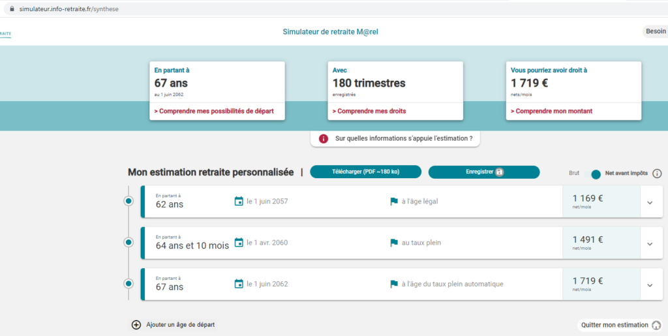The width and height of the screenshot is (668, 336).
Task: Open the Comprendre mon montant link
Action: (551, 111)
